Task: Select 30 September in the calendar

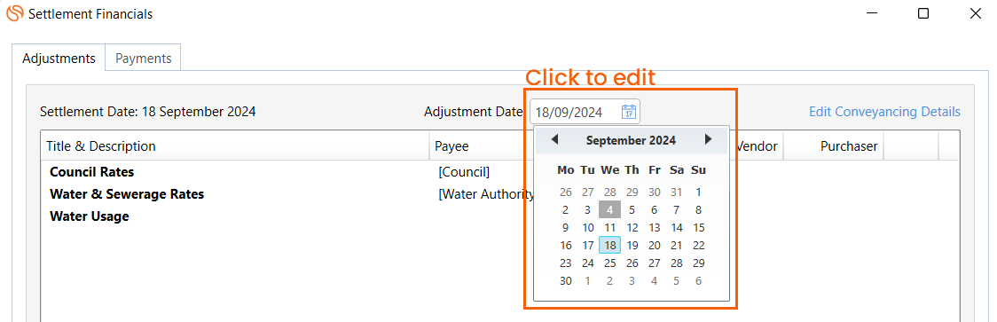Action: tap(566, 280)
